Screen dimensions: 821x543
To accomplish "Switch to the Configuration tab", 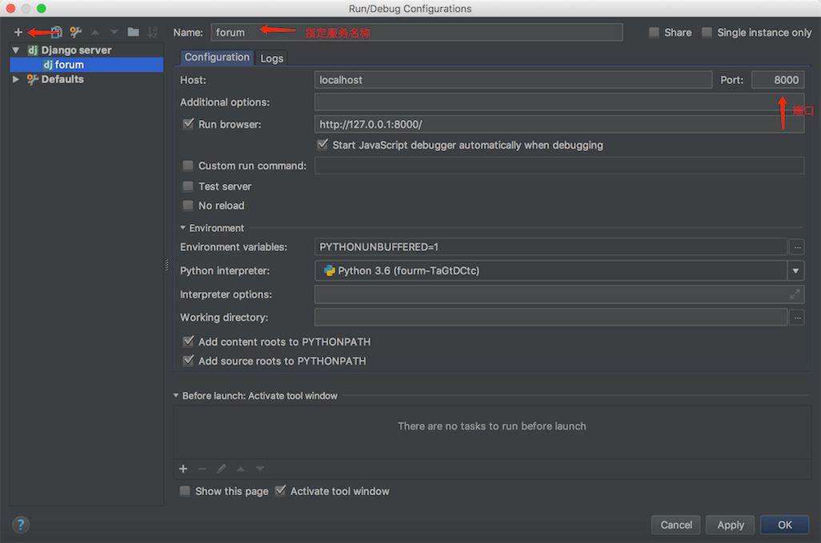I will (x=217, y=58).
